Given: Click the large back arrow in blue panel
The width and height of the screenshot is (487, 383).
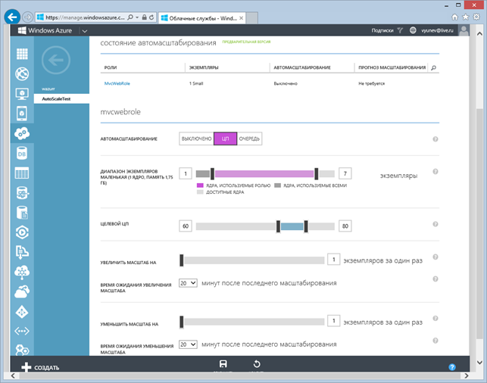Looking at the screenshot, I should (x=56, y=61).
